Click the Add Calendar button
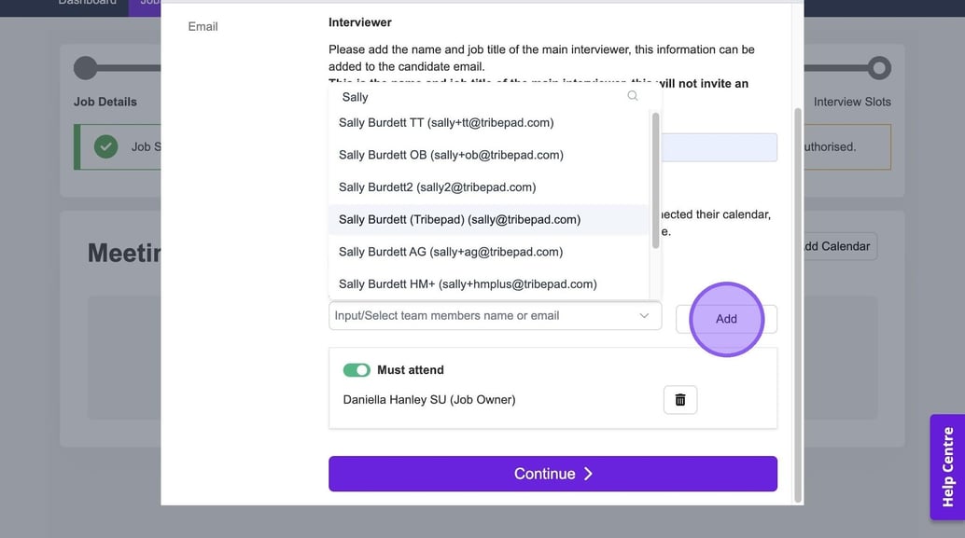 point(836,246)
